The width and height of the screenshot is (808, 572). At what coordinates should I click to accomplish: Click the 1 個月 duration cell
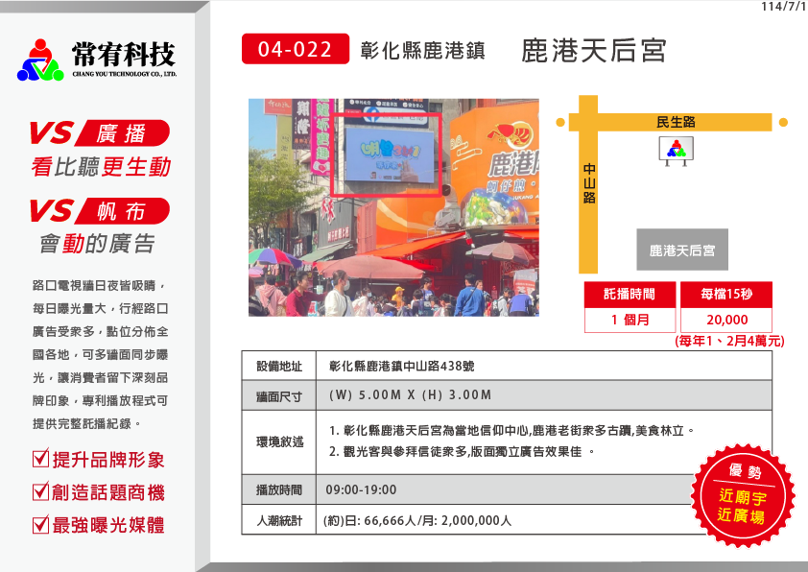click(630, 320)
